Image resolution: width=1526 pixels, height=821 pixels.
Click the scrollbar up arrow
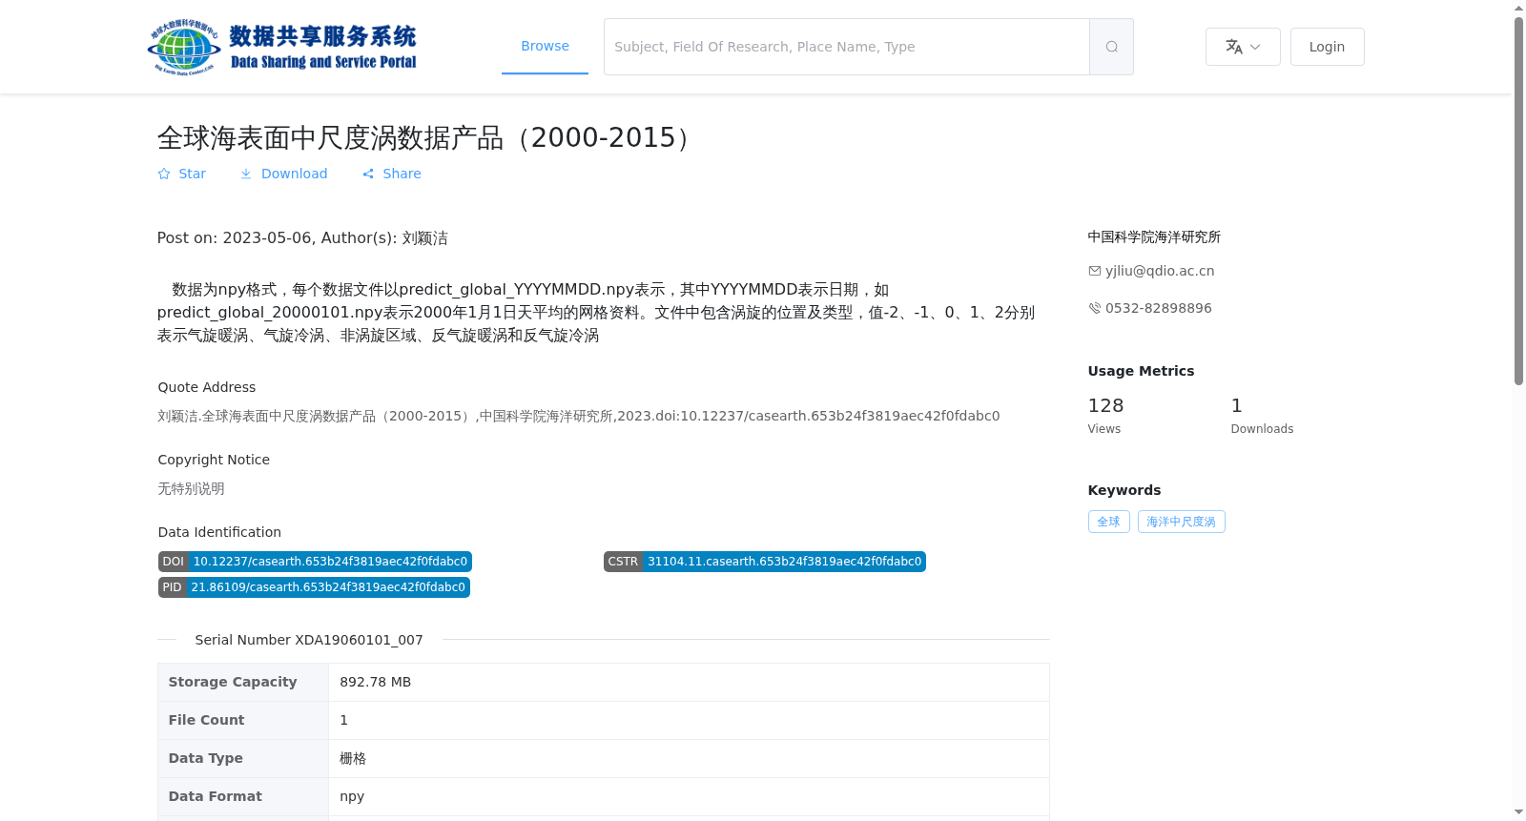[1518, 8]
